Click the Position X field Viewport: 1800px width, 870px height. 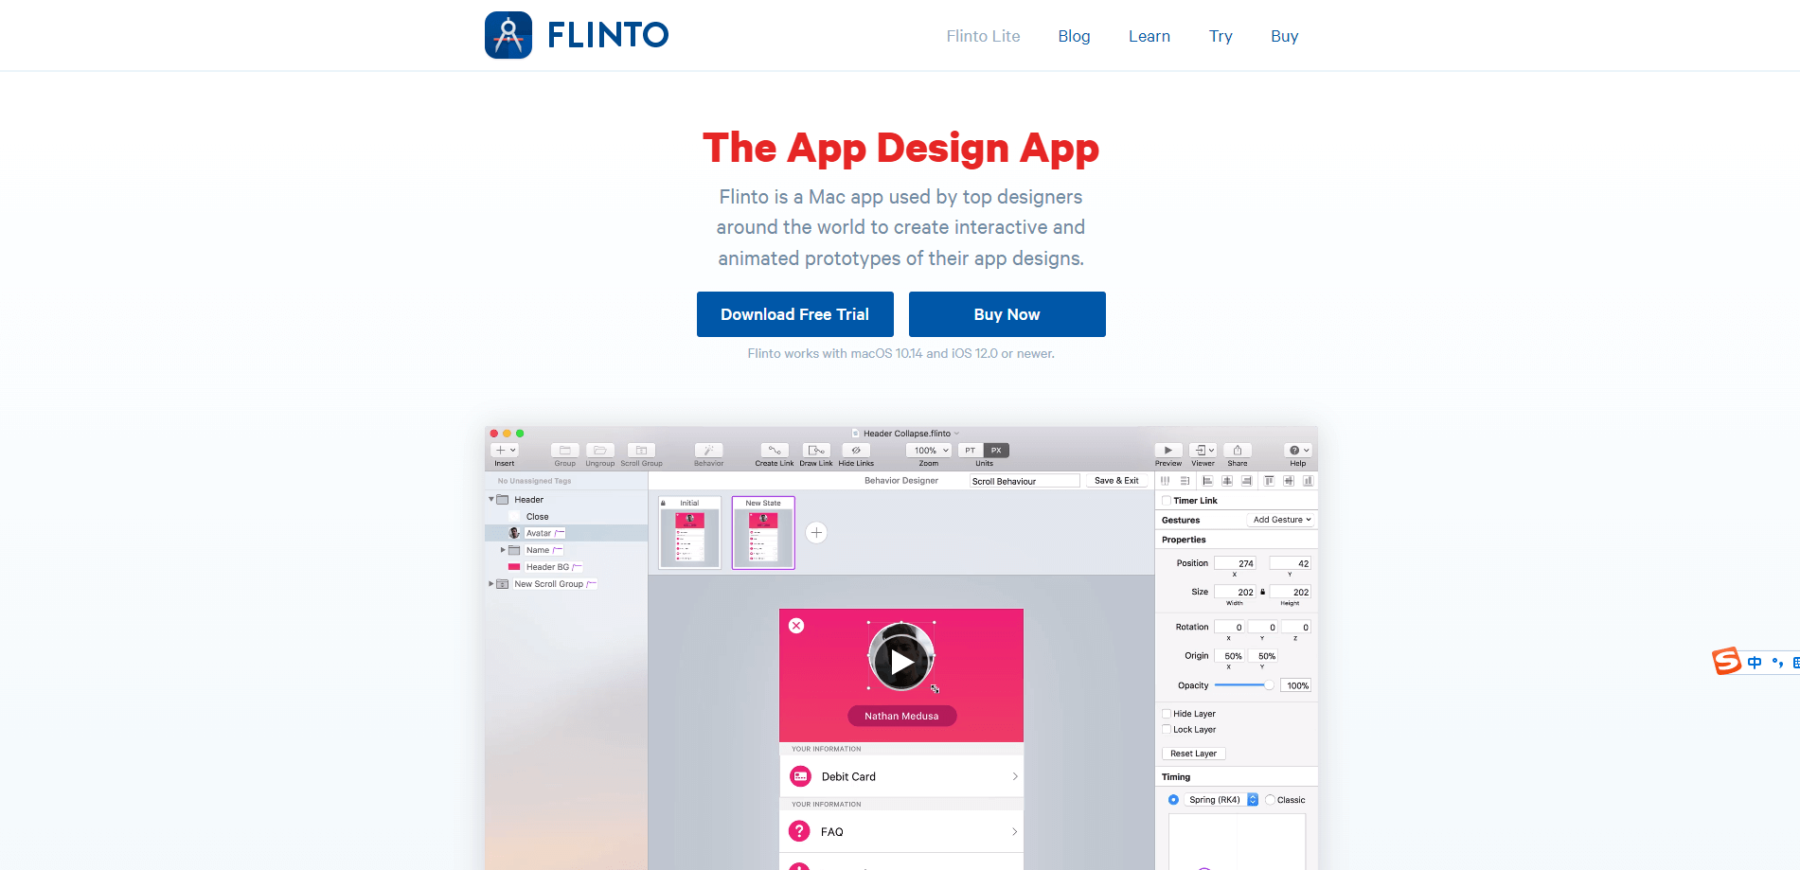(x=1235, y=563)
